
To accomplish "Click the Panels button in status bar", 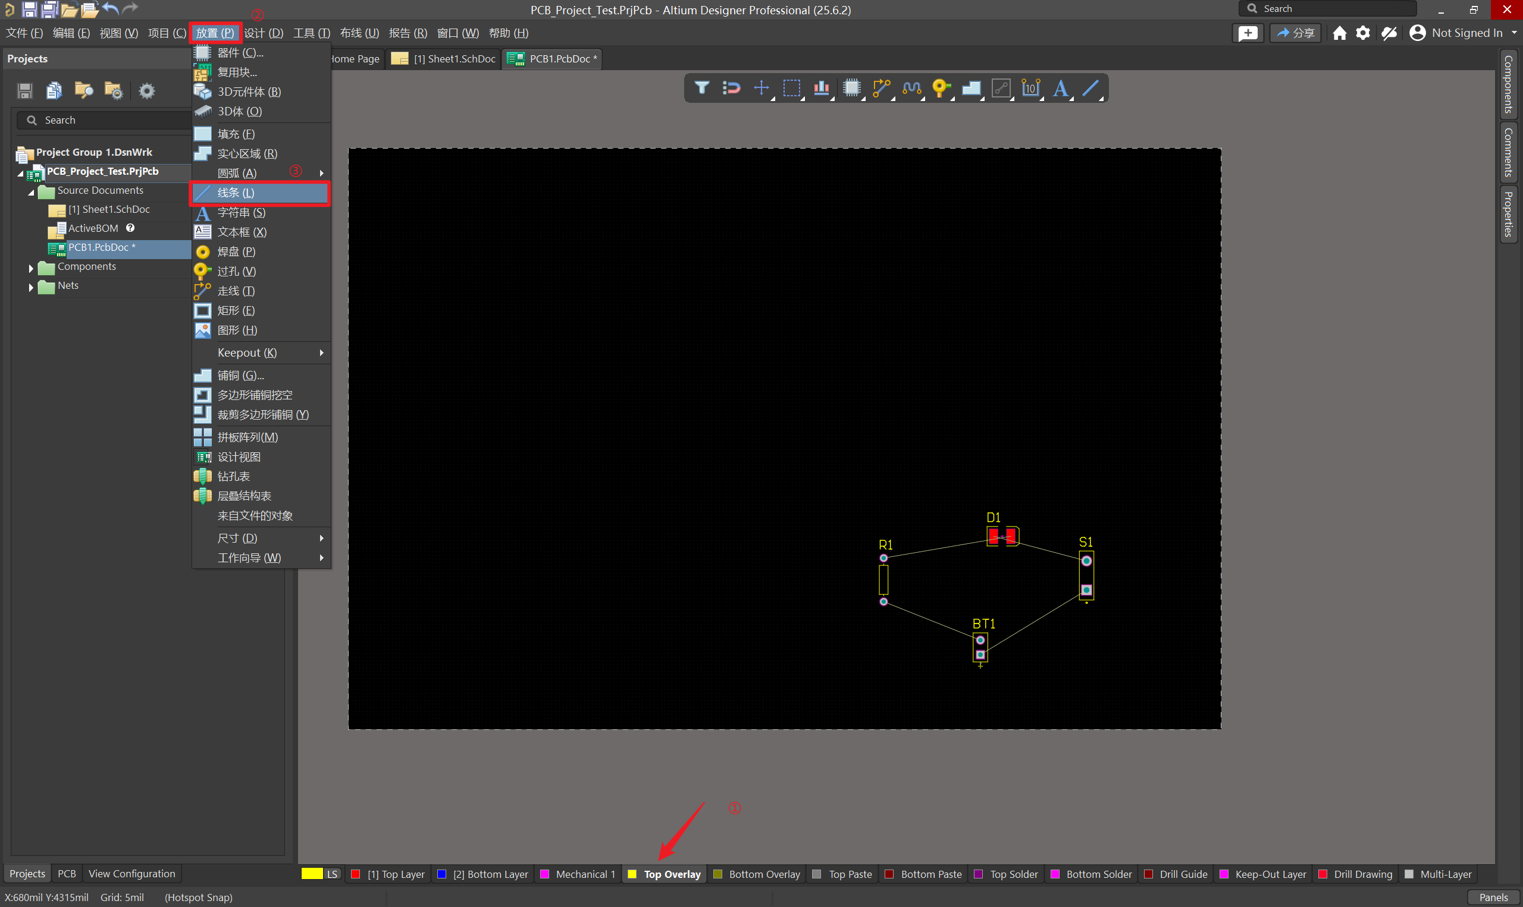I will 1493,897.
